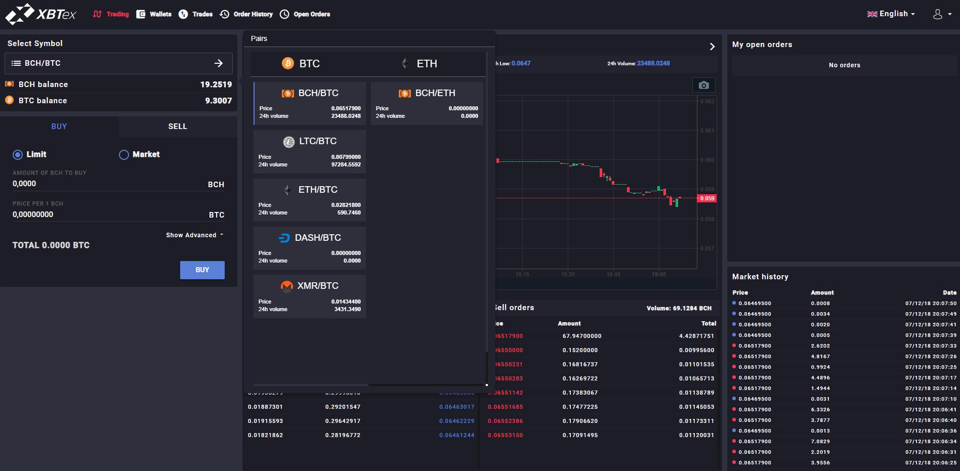Click the chevron arrow above the chart
960x471 pixels.
(712, 47)
